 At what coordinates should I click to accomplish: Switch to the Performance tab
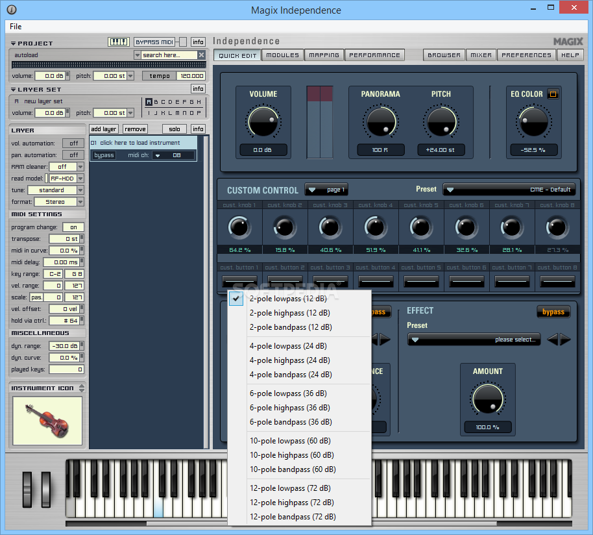374,55
